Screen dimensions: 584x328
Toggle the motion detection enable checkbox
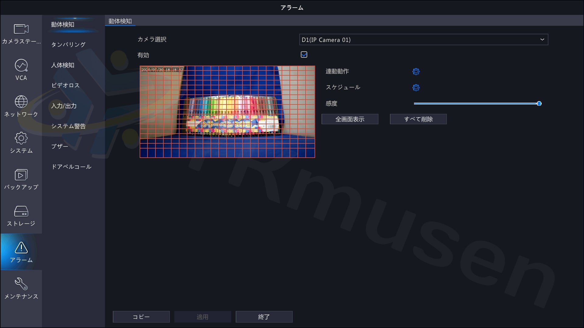coord(304,55)
